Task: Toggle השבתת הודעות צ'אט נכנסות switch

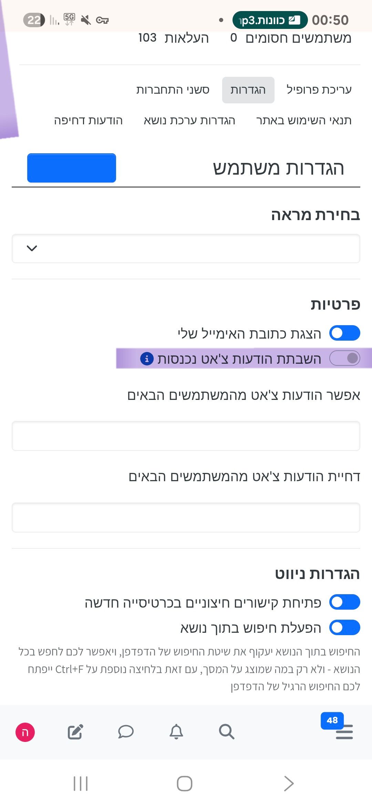Action: (x=344, y=358)
